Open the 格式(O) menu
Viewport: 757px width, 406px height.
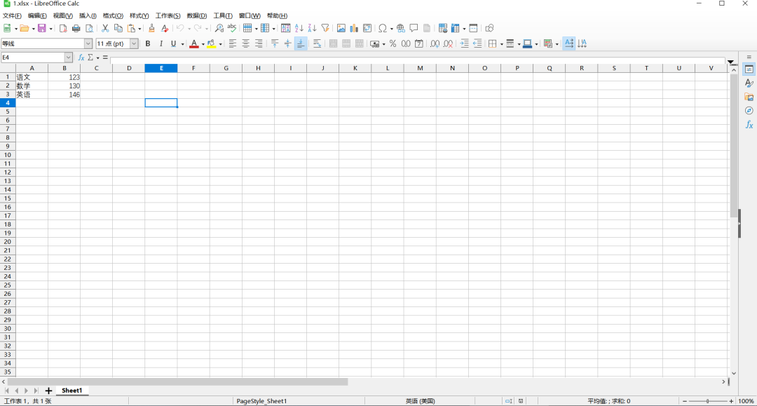[113, 16]
